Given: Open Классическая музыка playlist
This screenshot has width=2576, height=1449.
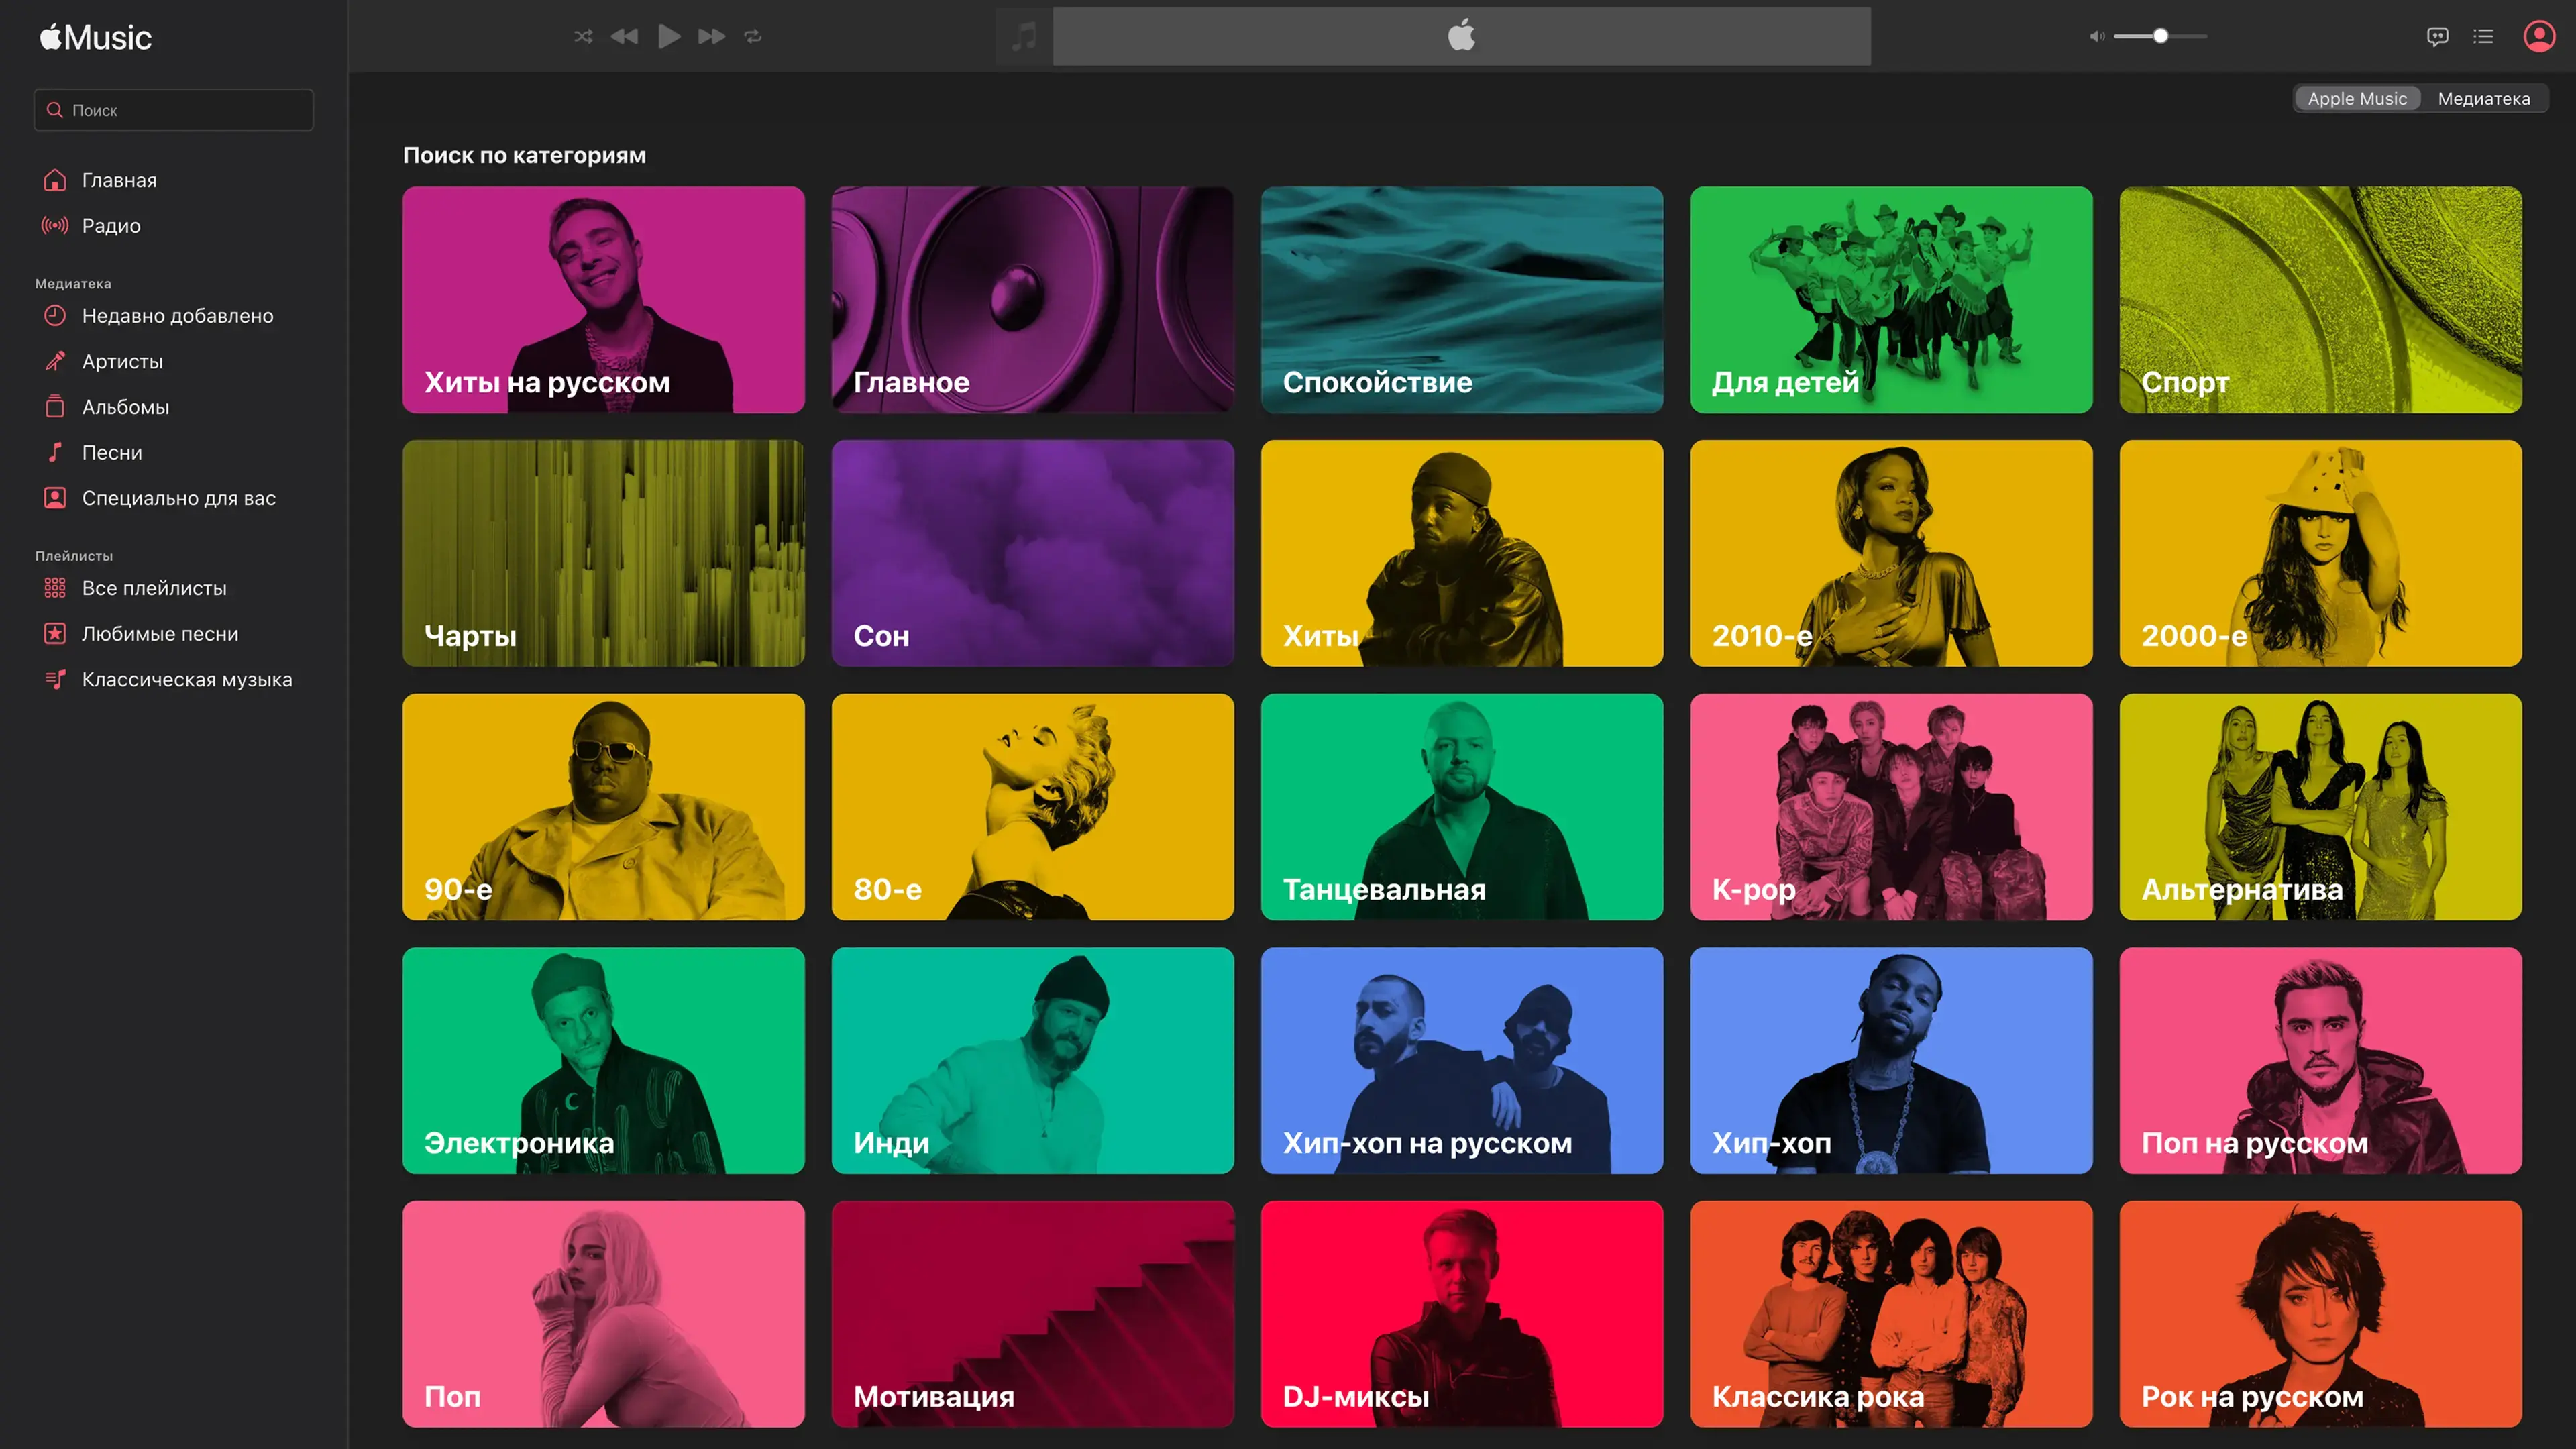Looking at the screenshot, I should pos(187,680).
